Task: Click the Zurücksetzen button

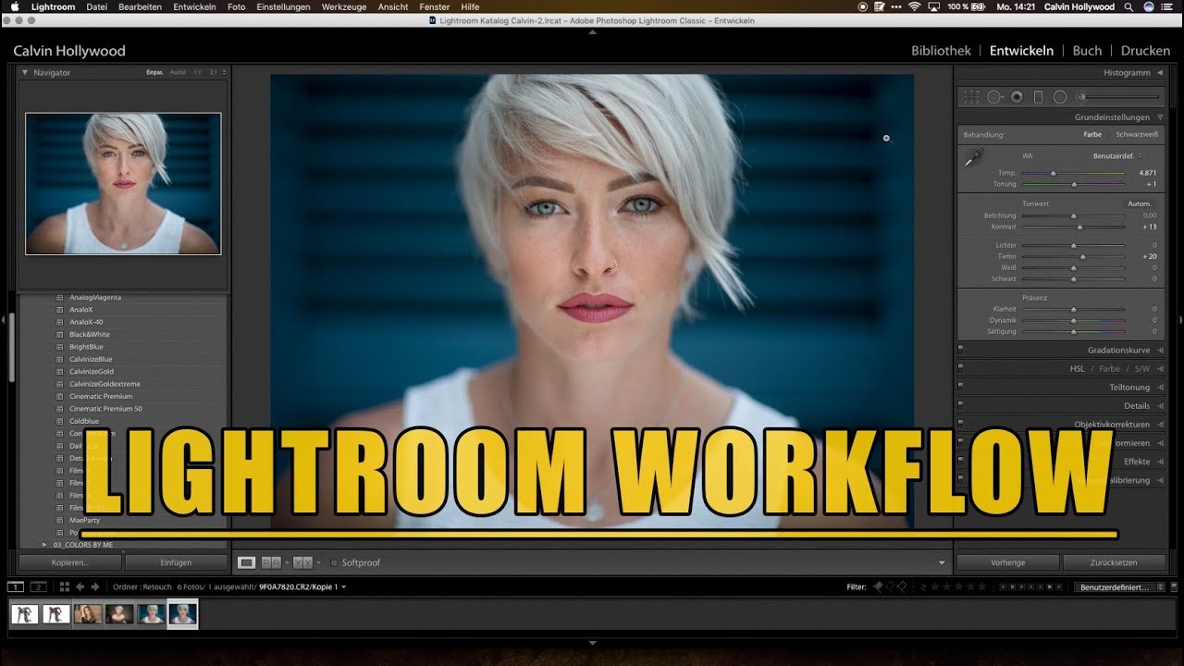Action: click(1114, 561)
